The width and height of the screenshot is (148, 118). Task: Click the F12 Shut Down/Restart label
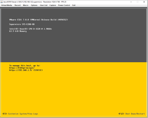(132, 114)
